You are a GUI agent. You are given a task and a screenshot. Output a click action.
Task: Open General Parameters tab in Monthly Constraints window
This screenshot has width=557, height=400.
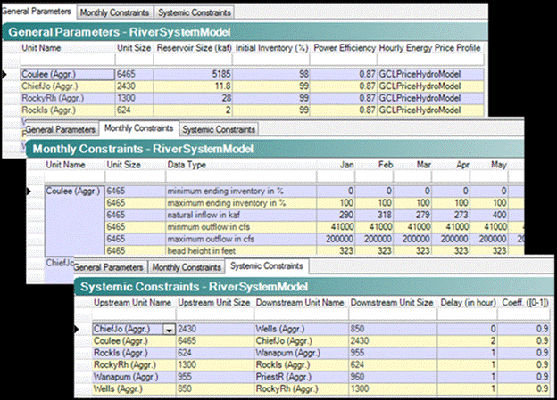tap(61, 130)
